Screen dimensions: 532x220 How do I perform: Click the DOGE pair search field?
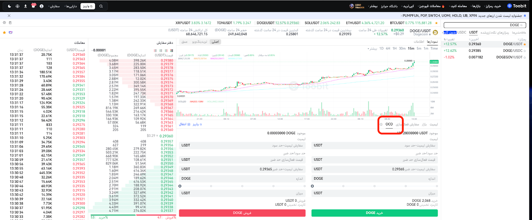[x=485, y=25]
